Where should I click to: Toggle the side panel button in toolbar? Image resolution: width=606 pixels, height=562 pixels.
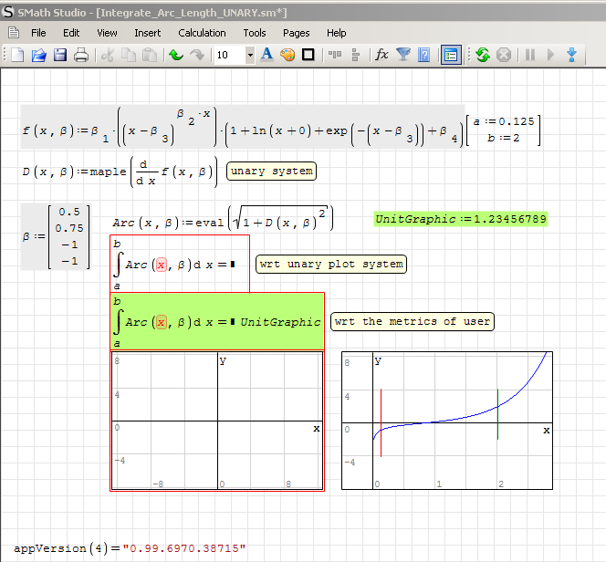(x=450, y=55)
